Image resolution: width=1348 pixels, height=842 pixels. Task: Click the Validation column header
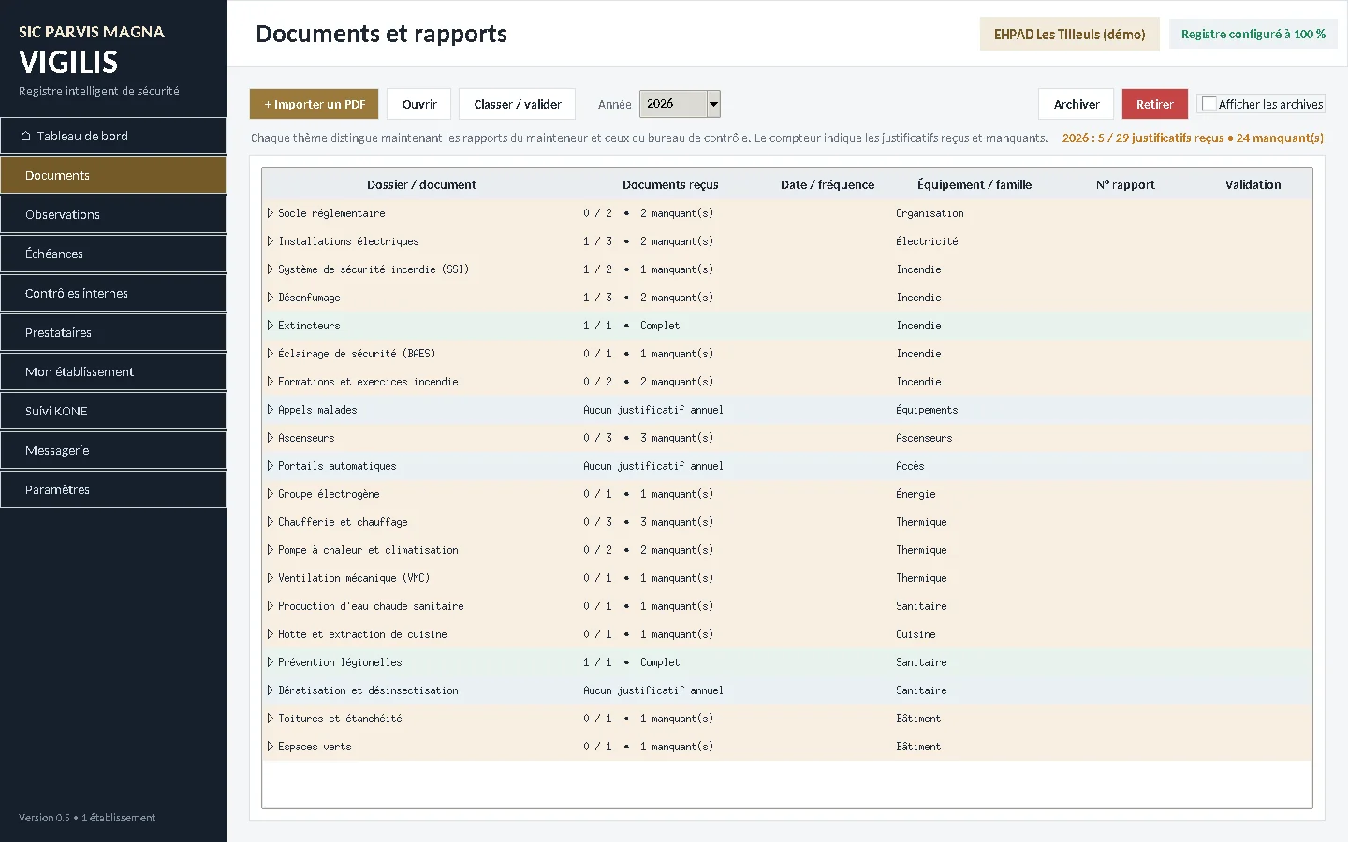tap(1253, 184)
